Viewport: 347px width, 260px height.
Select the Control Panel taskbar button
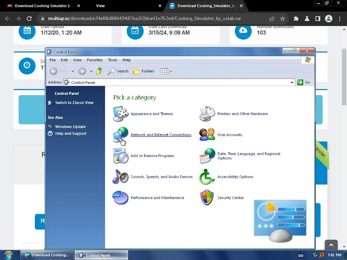point(101,255)
